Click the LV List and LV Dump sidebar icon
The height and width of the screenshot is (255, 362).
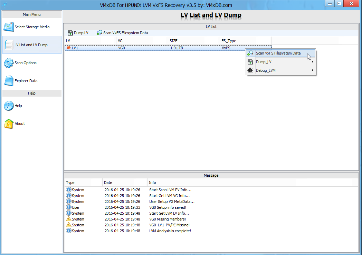point(9,45)
